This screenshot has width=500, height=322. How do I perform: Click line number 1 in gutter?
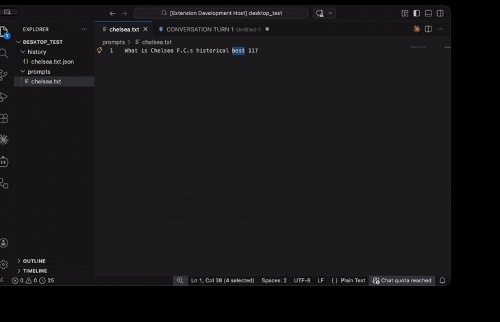(111, 51)
